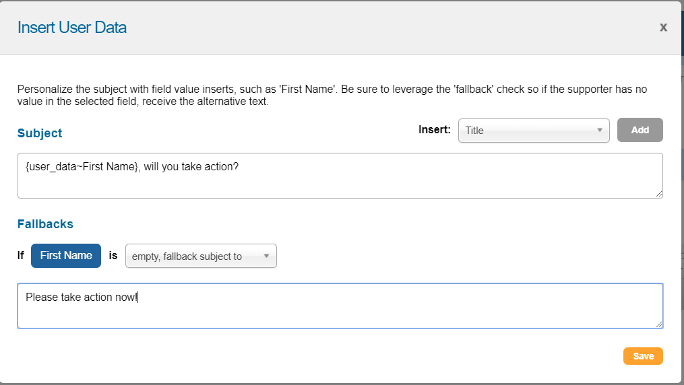The image size is (684, 385).
Task: Click the arrow on the Title dropdown
Action: tap(599, 131)
